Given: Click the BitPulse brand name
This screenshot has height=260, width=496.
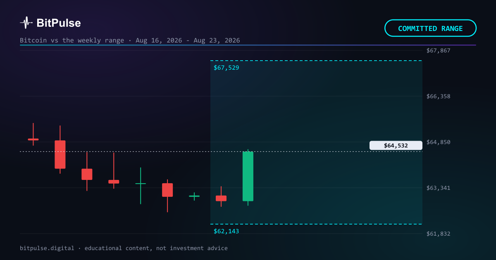Looking at the screenshot, I should (x=59, y=23).
